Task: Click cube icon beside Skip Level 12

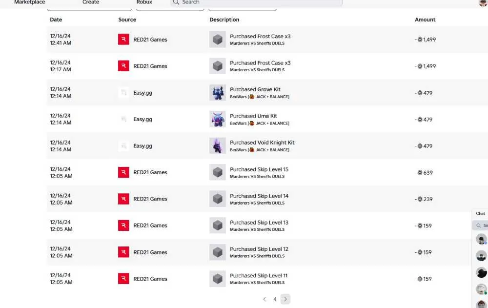Action: click(x=218, y=252)
